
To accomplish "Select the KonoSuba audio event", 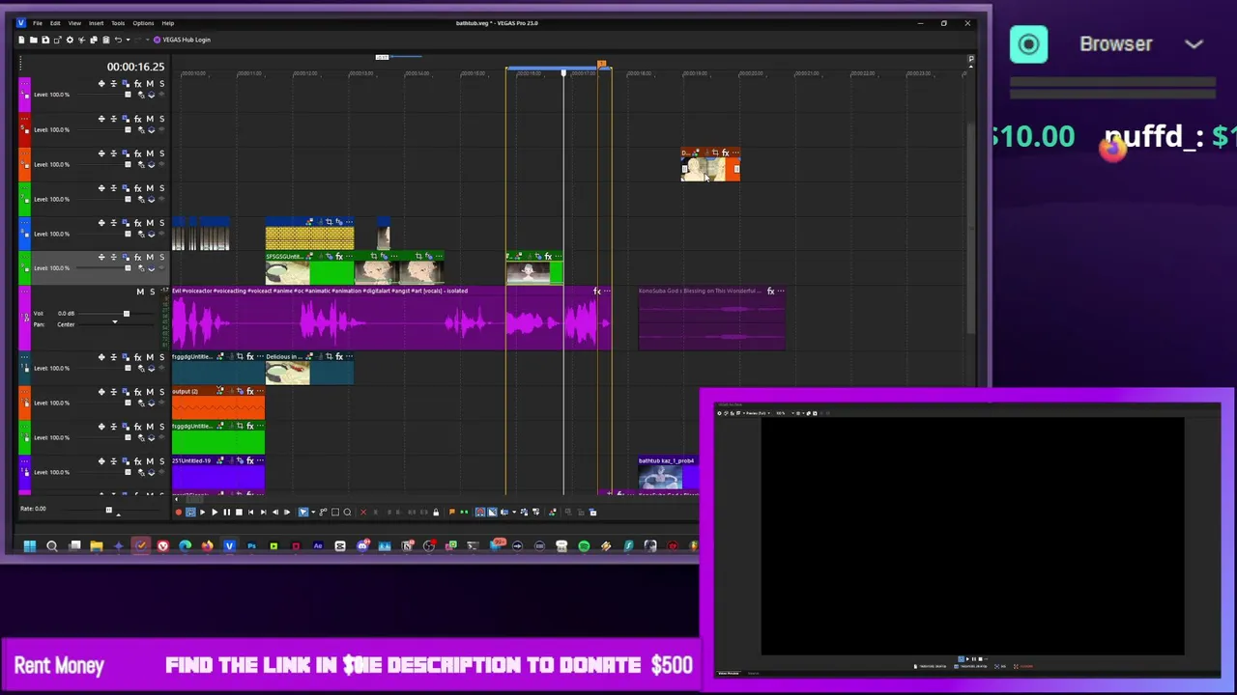I will coord(711,319).
